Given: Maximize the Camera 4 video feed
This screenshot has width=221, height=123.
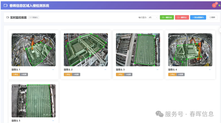Looking at the screenshot, I should (210, 36).
